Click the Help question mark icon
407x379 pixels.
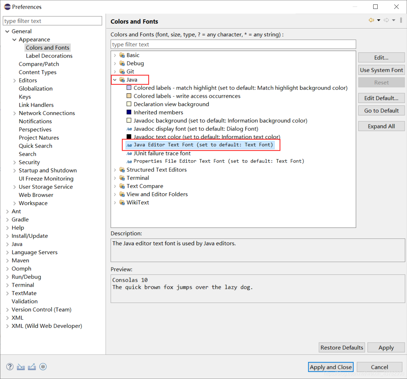pyautogui.click(x=10, y=367)
